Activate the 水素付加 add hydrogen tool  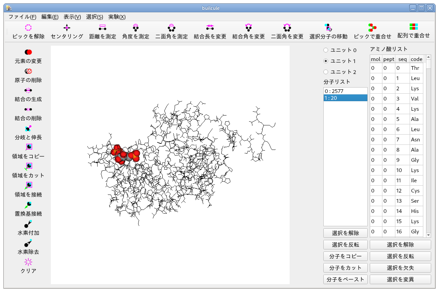(x=28, y=224)
